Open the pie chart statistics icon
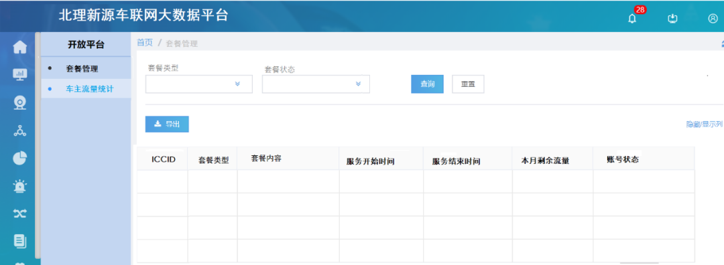Screen dimensions: 724x265 (20, 158)
